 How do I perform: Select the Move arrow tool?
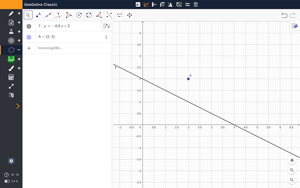click(28, 15)
